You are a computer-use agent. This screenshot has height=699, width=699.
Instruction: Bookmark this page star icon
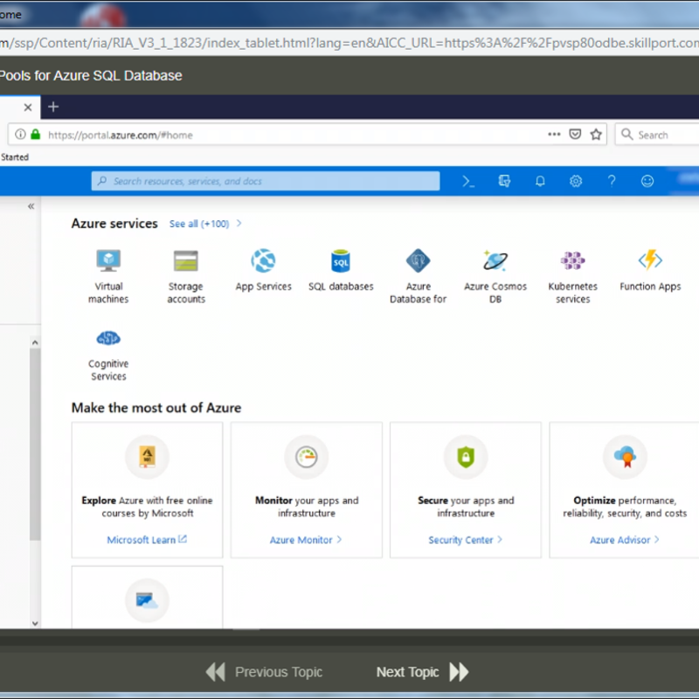coord(596,135)
